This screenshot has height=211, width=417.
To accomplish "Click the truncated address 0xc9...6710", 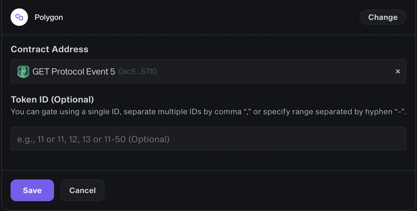I will 138,72.
